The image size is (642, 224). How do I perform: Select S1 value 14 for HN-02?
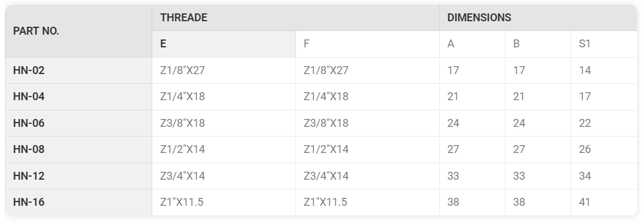coord(585,70)
